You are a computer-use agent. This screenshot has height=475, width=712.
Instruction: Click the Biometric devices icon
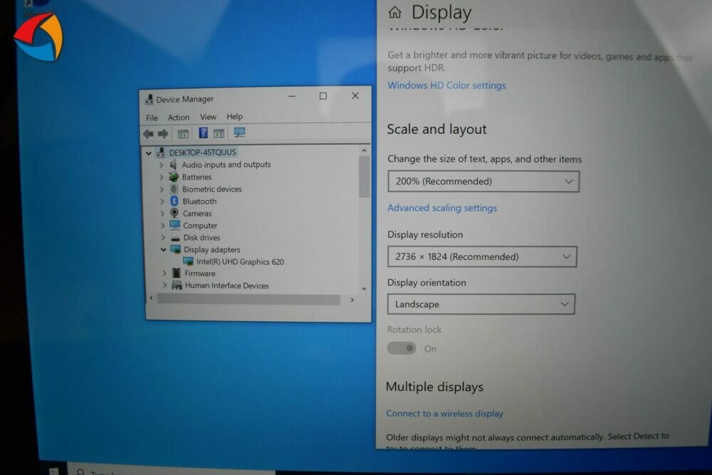pos(174,189)
